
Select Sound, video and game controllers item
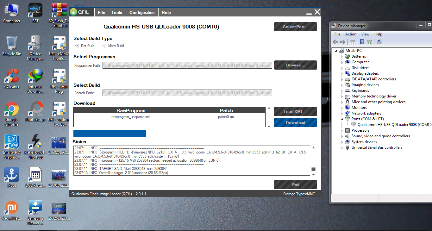(380, 136)
